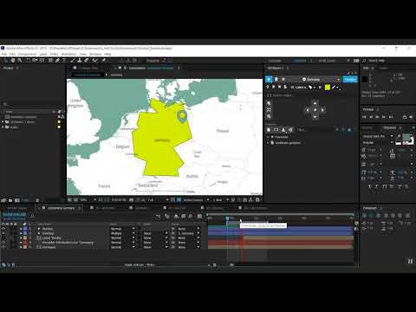
Task: Select the Clone Stamp tool
Action: 80,61
